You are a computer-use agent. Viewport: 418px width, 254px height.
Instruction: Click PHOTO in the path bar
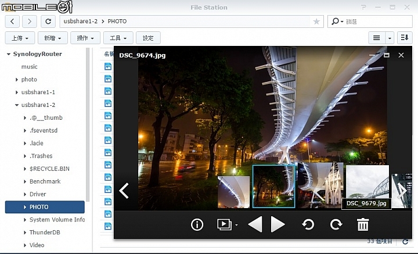point(117,22)
